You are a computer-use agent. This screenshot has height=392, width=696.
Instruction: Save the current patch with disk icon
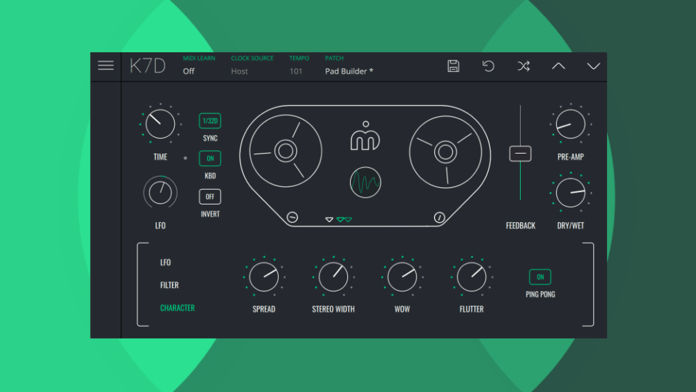[453, 66]
